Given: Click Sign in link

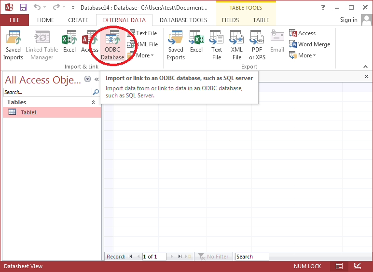Looking at the screenshot, I should pyautogui.click(x=348, y=20).
